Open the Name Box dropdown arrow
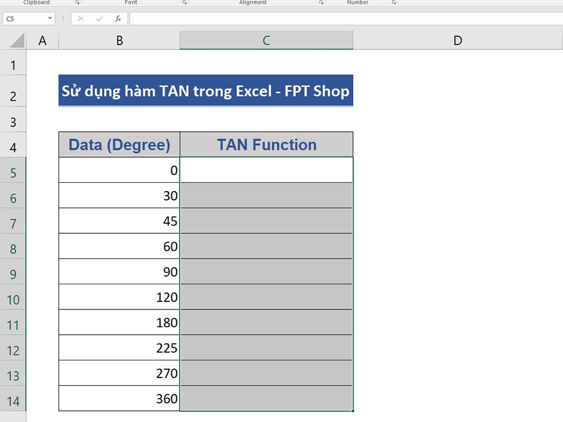This screenshot has width=563, height=422. pyautogui.click(x=50, y=18)
